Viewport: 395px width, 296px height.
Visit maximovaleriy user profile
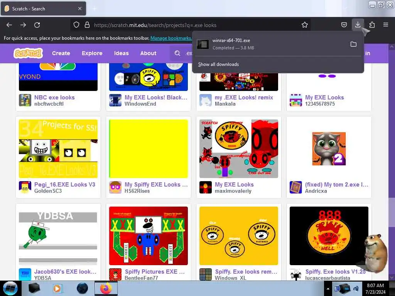(233, 191)
